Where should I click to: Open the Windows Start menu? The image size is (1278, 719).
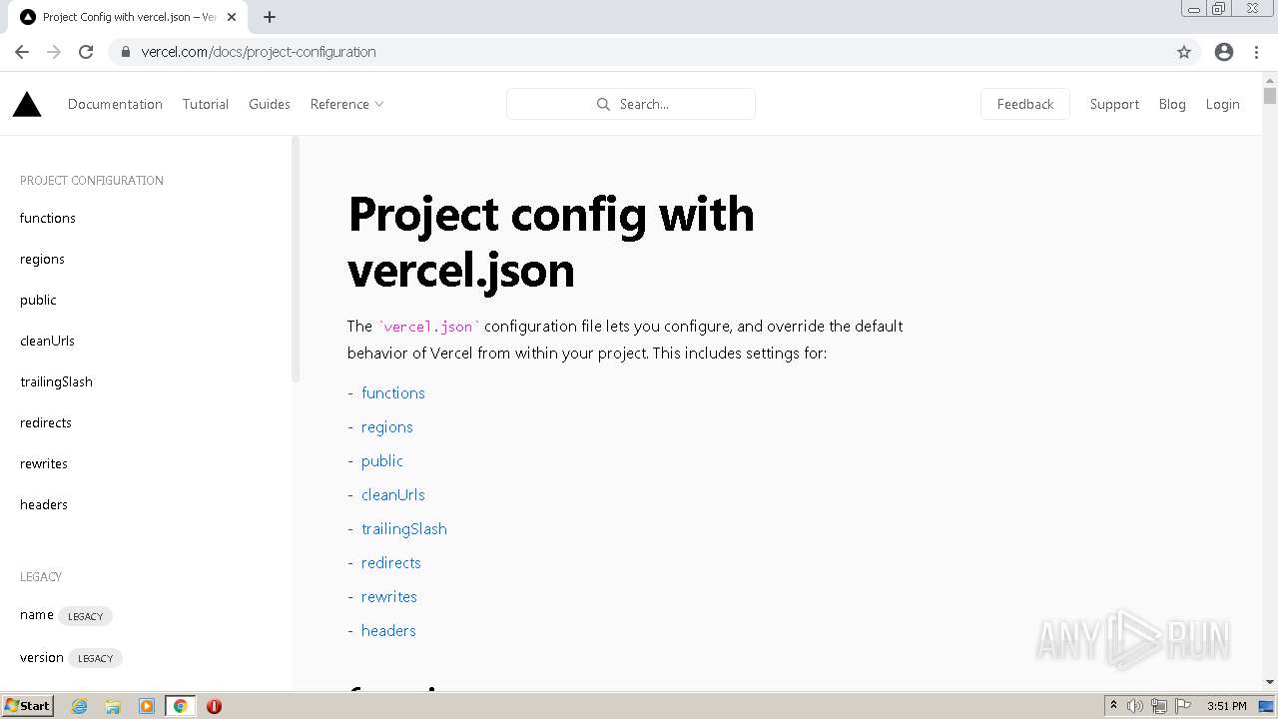(27, 706)
